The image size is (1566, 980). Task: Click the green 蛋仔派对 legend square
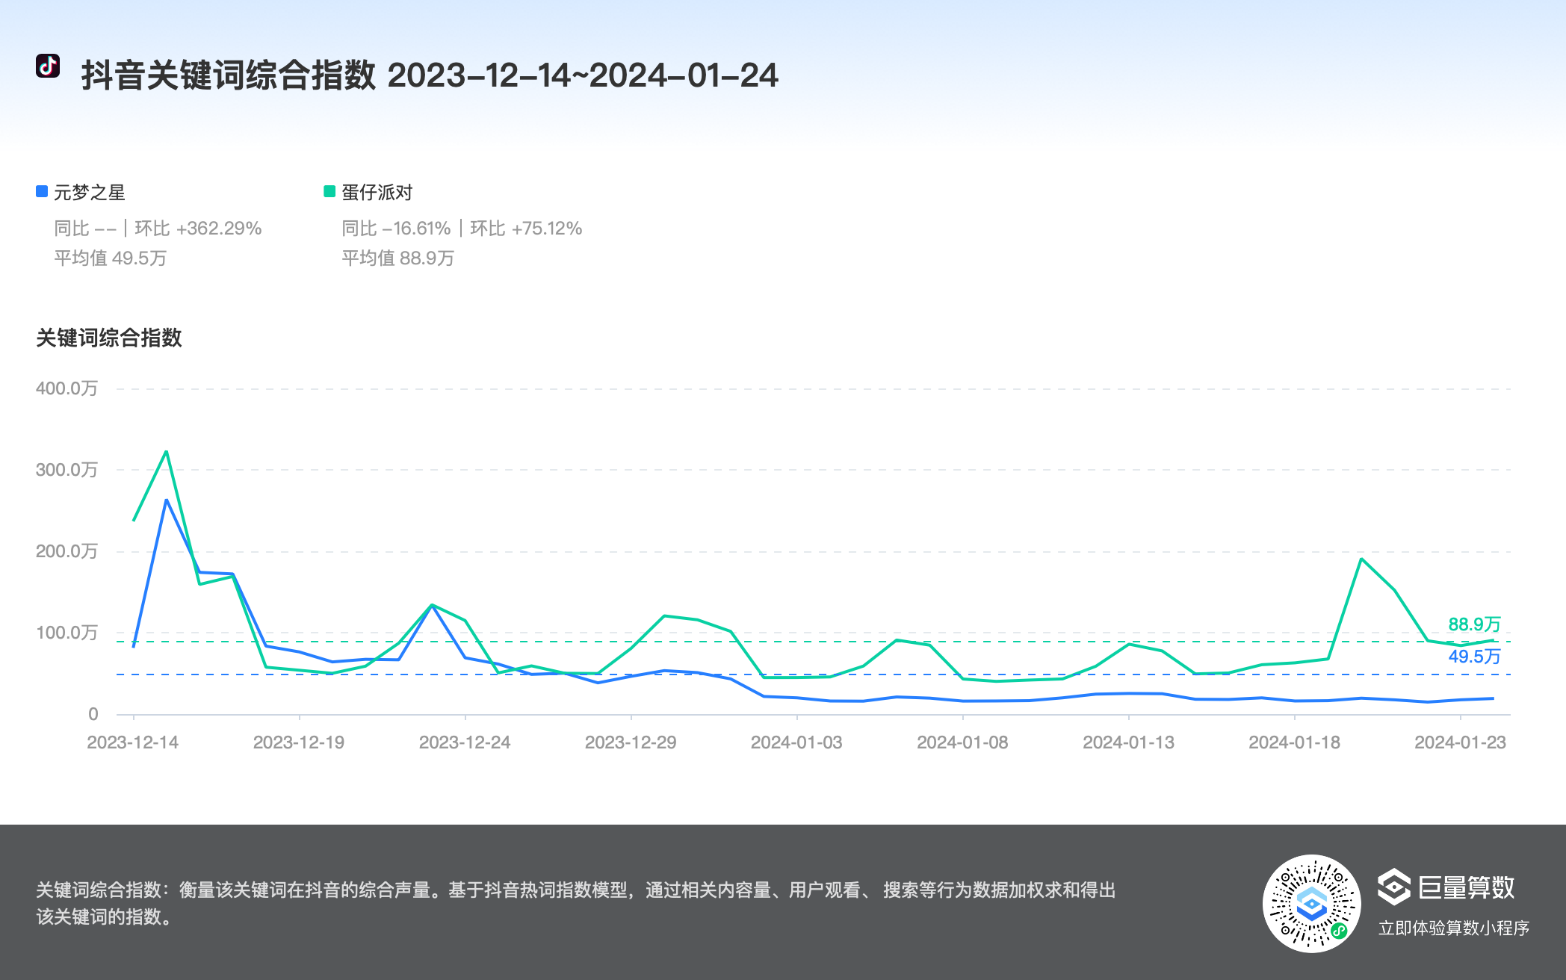click(x=329, y=192)
